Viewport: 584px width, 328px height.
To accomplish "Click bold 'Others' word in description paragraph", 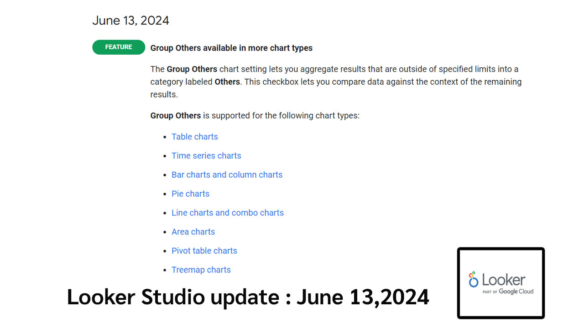I will pyautogui.click(x=227, y=82).
